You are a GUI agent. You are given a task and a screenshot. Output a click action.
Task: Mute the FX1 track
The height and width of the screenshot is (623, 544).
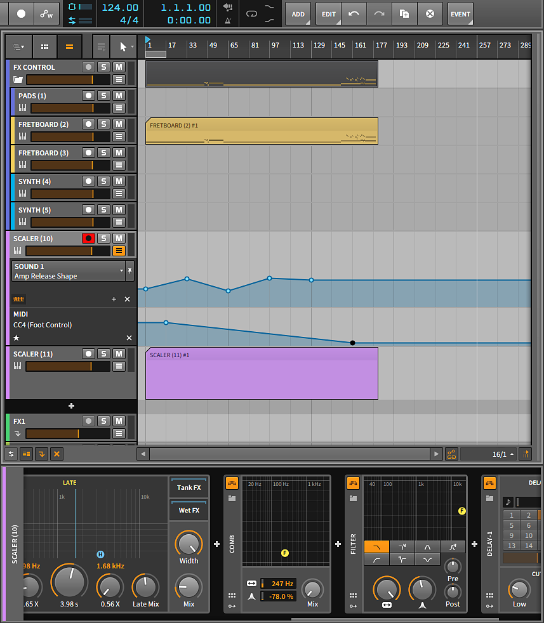click(x=119, y=421)
